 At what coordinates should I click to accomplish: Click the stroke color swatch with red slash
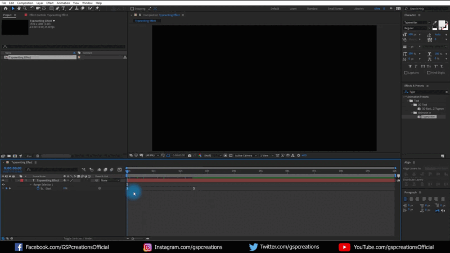pos(445,28)
